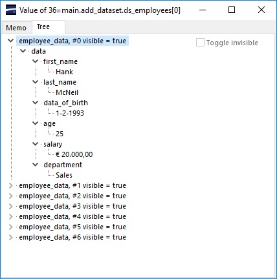Expand employee_data #3 node chevron
This screenshot has width=277, height=279.
click(x=10, y=206)
